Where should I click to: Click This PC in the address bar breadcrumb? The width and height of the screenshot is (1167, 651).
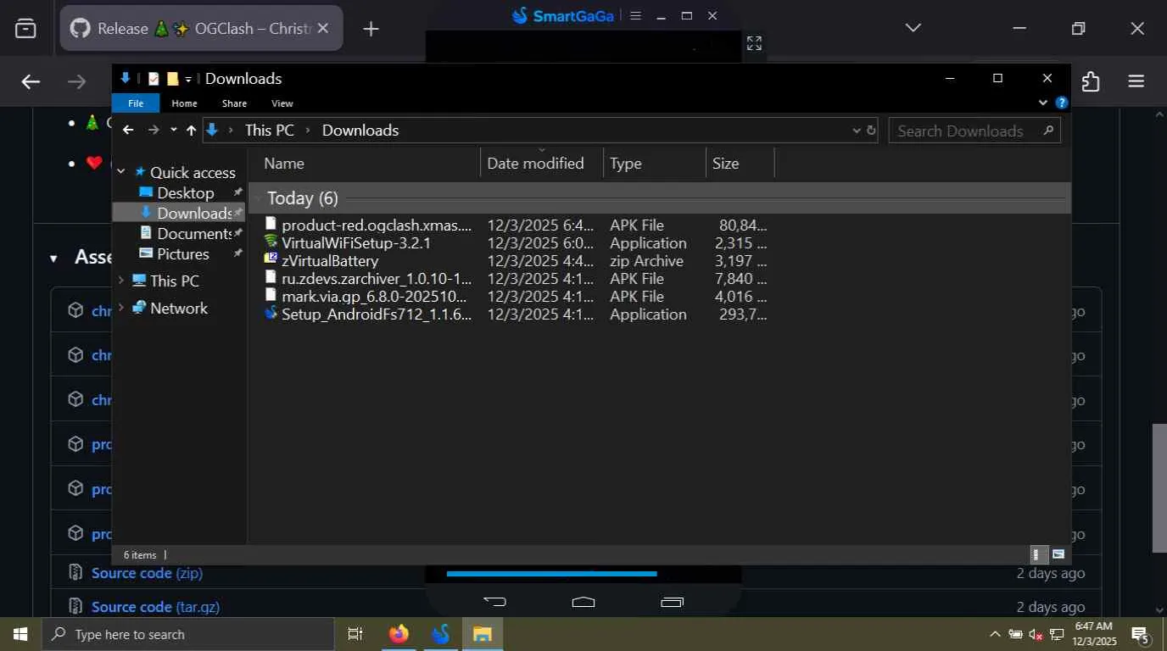270,130
